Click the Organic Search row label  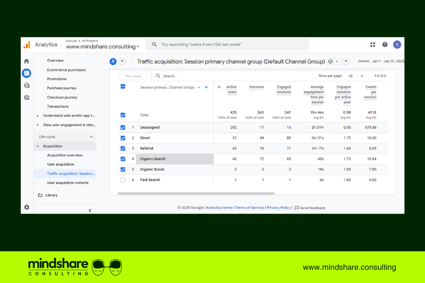coord(153,159)
